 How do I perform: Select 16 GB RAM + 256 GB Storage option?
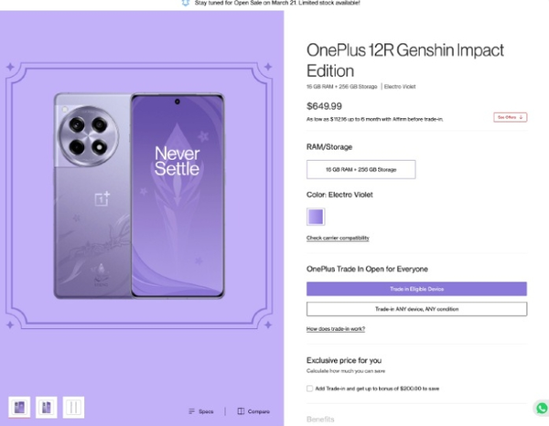tap(361, 170)
